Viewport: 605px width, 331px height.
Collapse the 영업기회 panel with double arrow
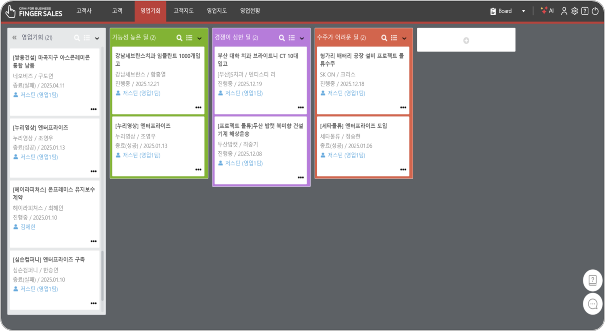click(x=15, y=38)
